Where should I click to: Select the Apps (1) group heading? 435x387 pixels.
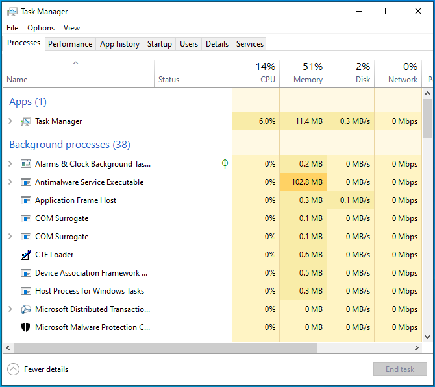click(28, 102)
